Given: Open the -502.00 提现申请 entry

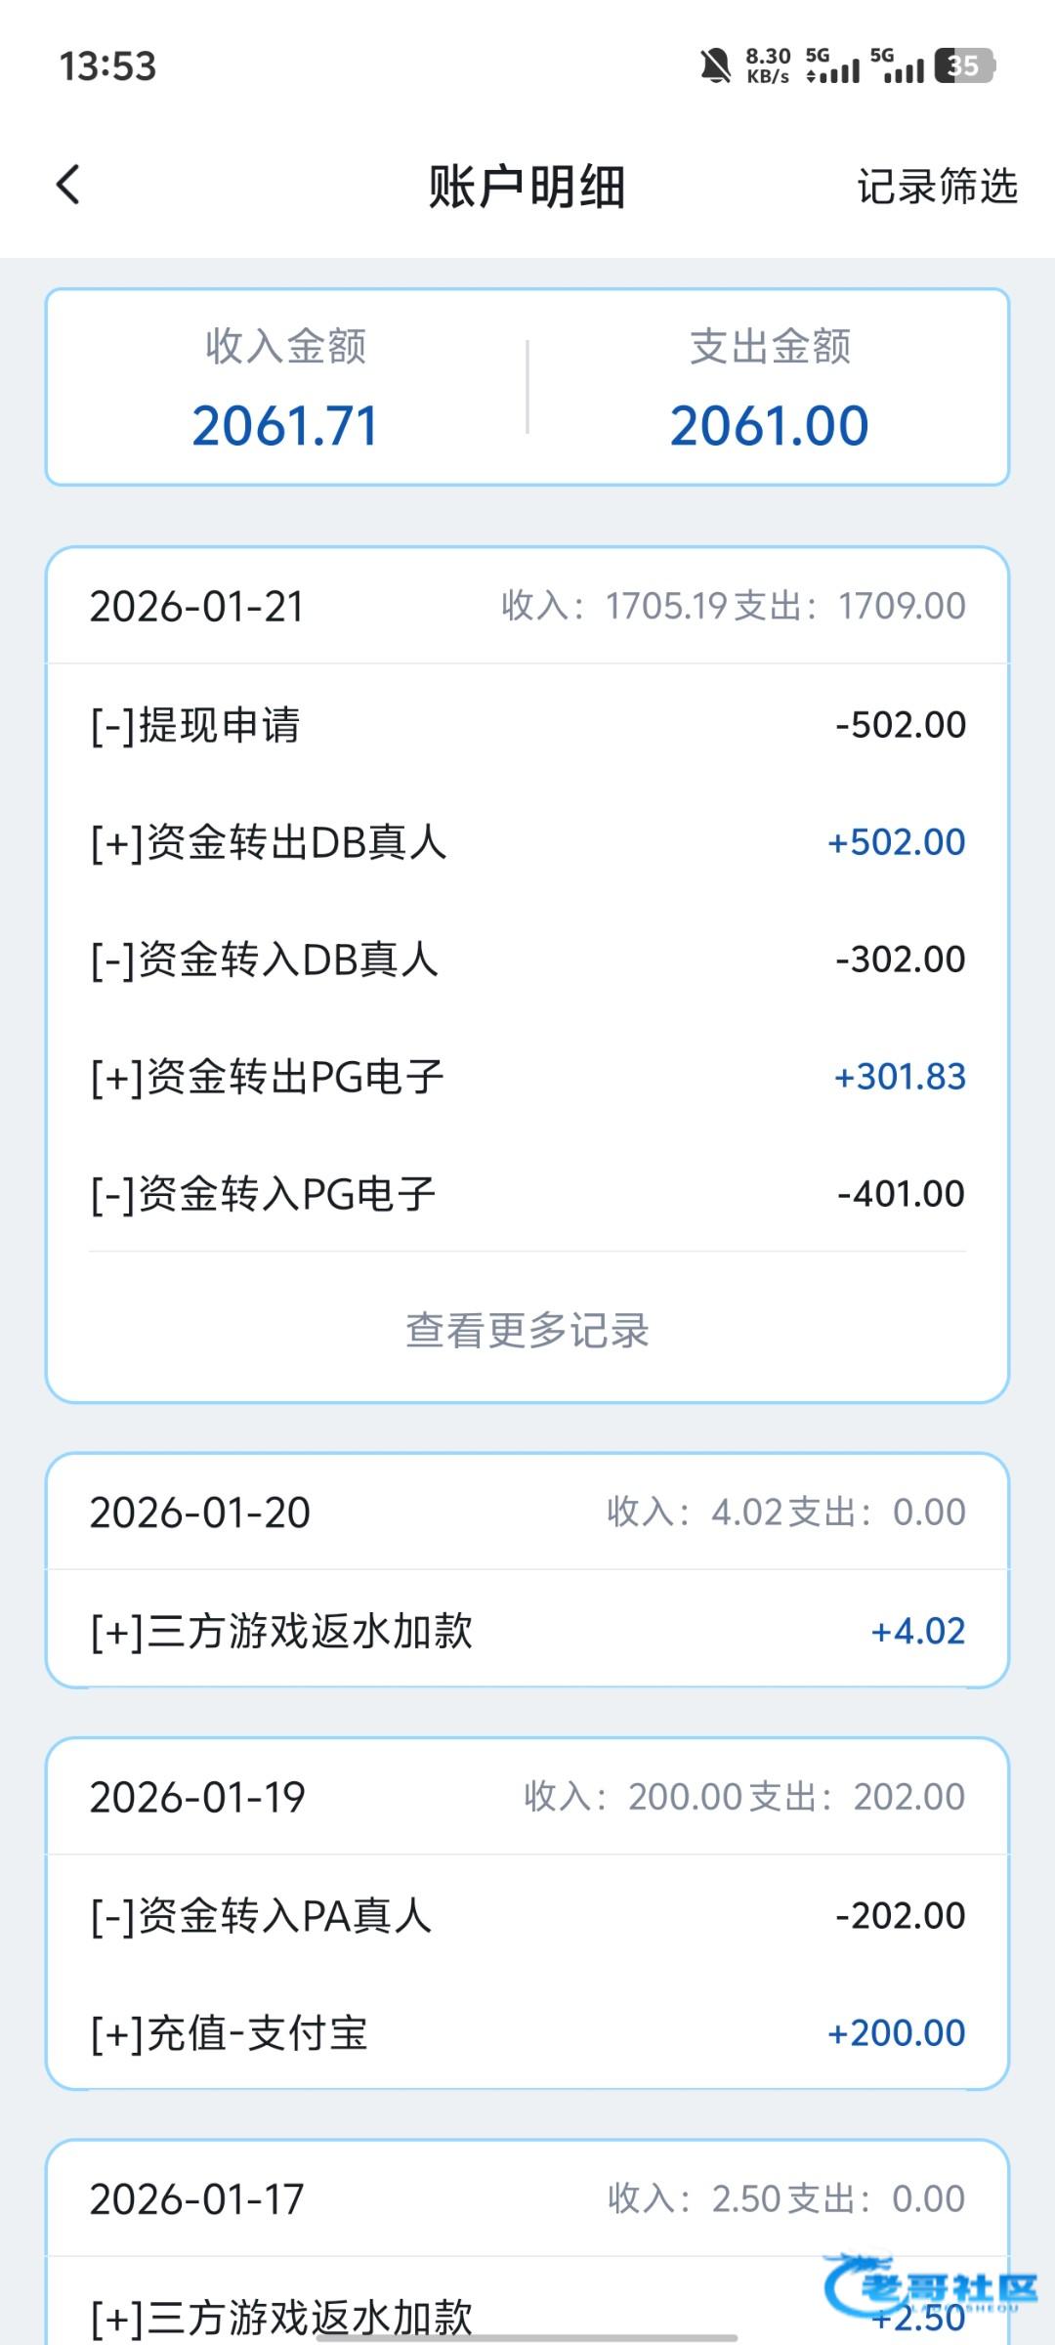Looking at the screenshot, I should [x=527, y=725].
